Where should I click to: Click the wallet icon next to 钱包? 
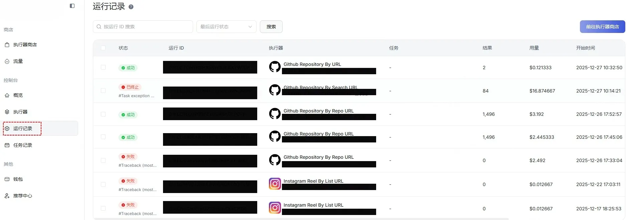point(7,179)
